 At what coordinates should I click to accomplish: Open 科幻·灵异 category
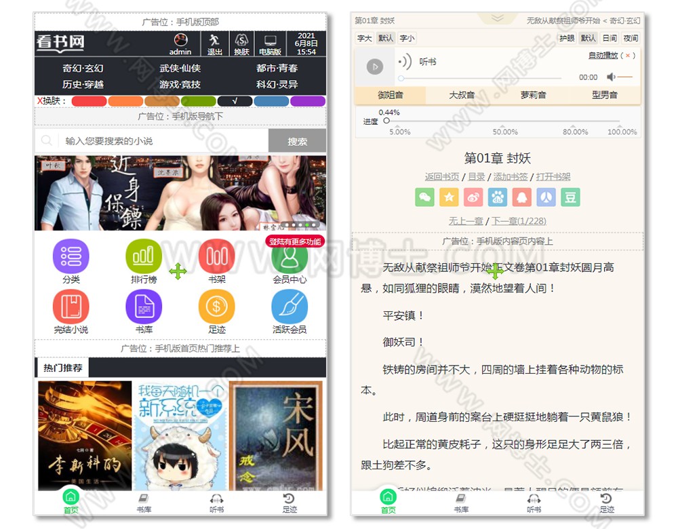pos(277,84)
